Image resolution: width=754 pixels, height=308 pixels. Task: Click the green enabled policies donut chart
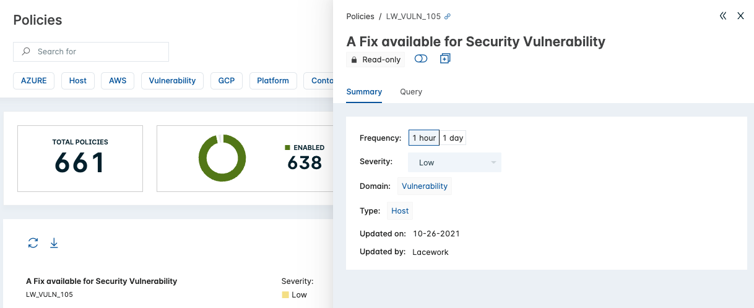pos(222,157)
